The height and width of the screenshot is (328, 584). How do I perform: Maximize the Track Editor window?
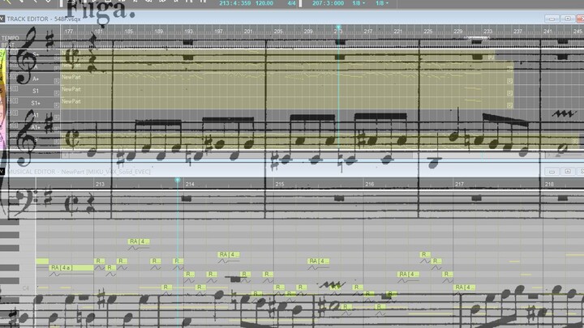567,19
